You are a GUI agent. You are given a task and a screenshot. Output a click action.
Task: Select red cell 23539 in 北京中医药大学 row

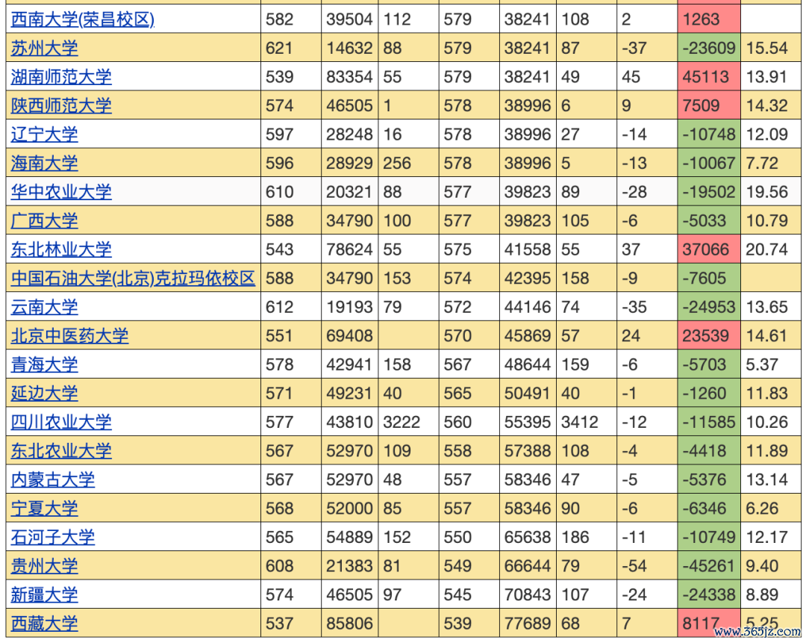(x=709, y=336)
